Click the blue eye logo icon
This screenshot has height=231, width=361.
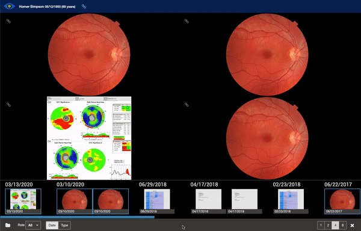(x=10, y=6)
